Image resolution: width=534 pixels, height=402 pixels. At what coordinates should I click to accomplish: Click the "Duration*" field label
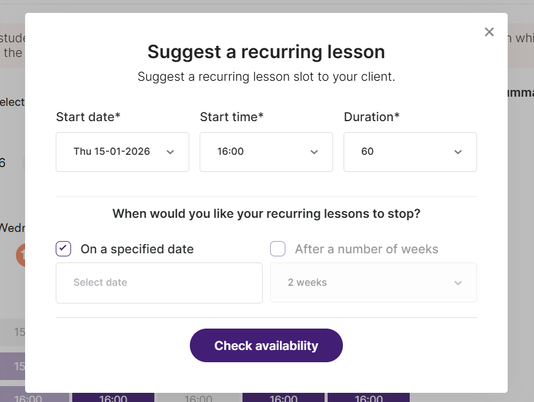pyautogui.click(x=371, y=117)
